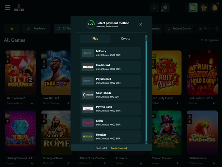Screen dimensions: 222x167
Task: Open the wallet icon in header
Action: pos(193,8)
